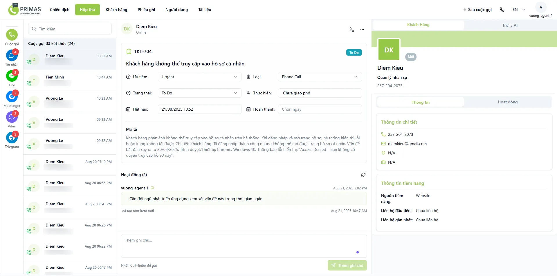Open the Khách hàng menu

tap(116, 10)
